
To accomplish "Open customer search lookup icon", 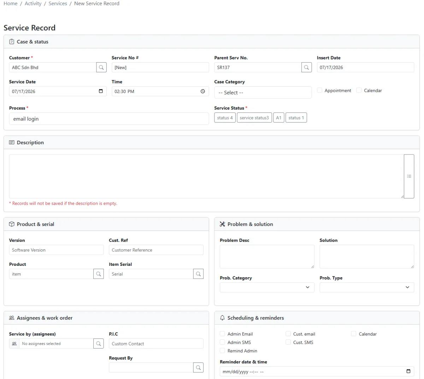I will 101,68.
